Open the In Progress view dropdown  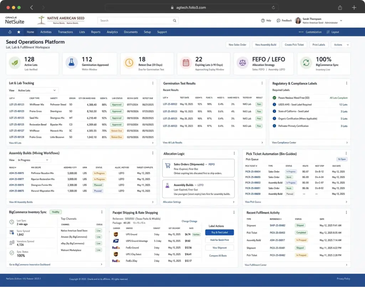point(33,160)
